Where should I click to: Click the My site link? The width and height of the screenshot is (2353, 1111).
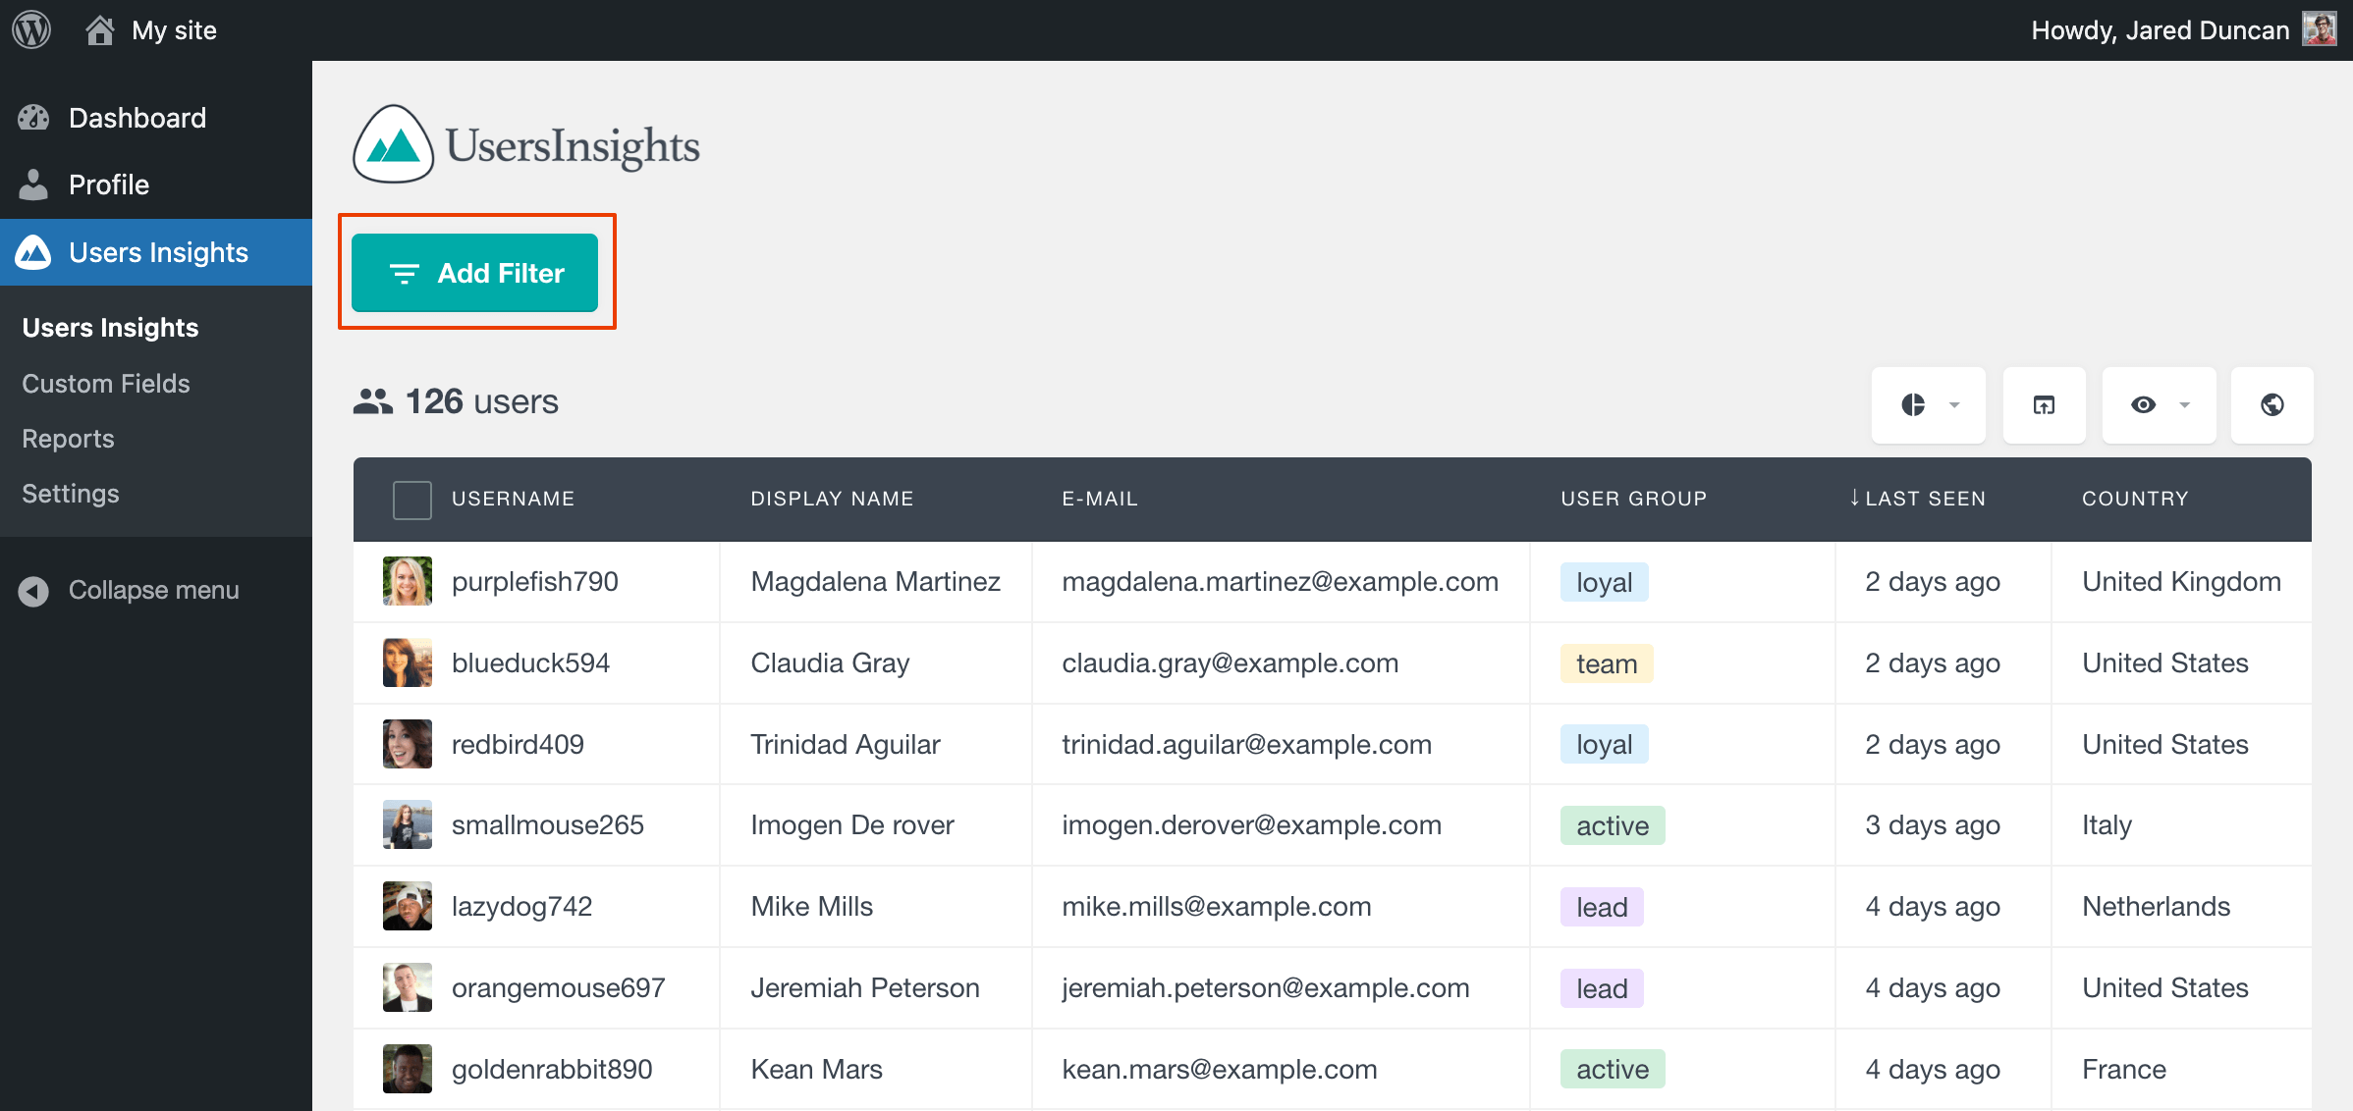pos(174,30)
